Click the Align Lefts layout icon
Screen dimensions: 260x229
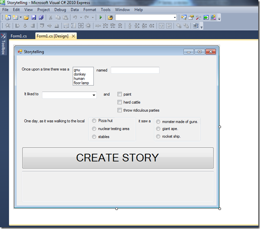tap(18, 26)
